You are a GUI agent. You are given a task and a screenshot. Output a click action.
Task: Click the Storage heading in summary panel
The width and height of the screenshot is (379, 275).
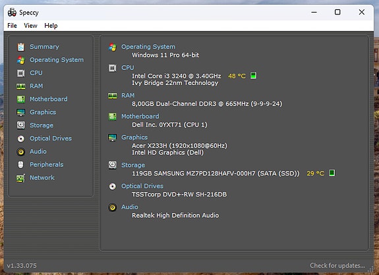point(133,165)
